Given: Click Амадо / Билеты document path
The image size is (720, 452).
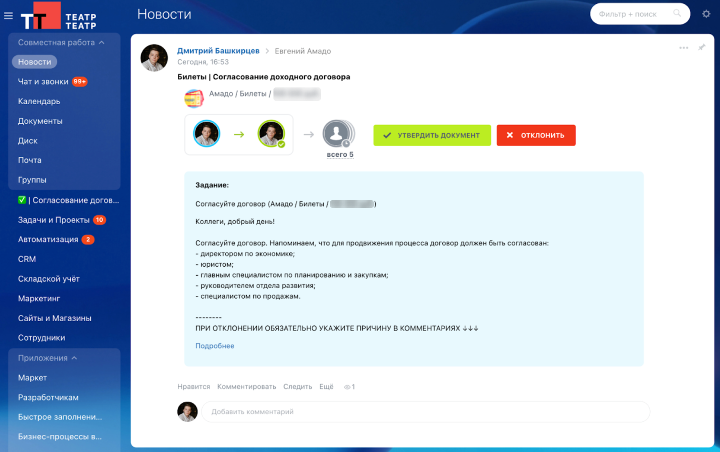Looking at the screenshot, I should tap(240, 94).
